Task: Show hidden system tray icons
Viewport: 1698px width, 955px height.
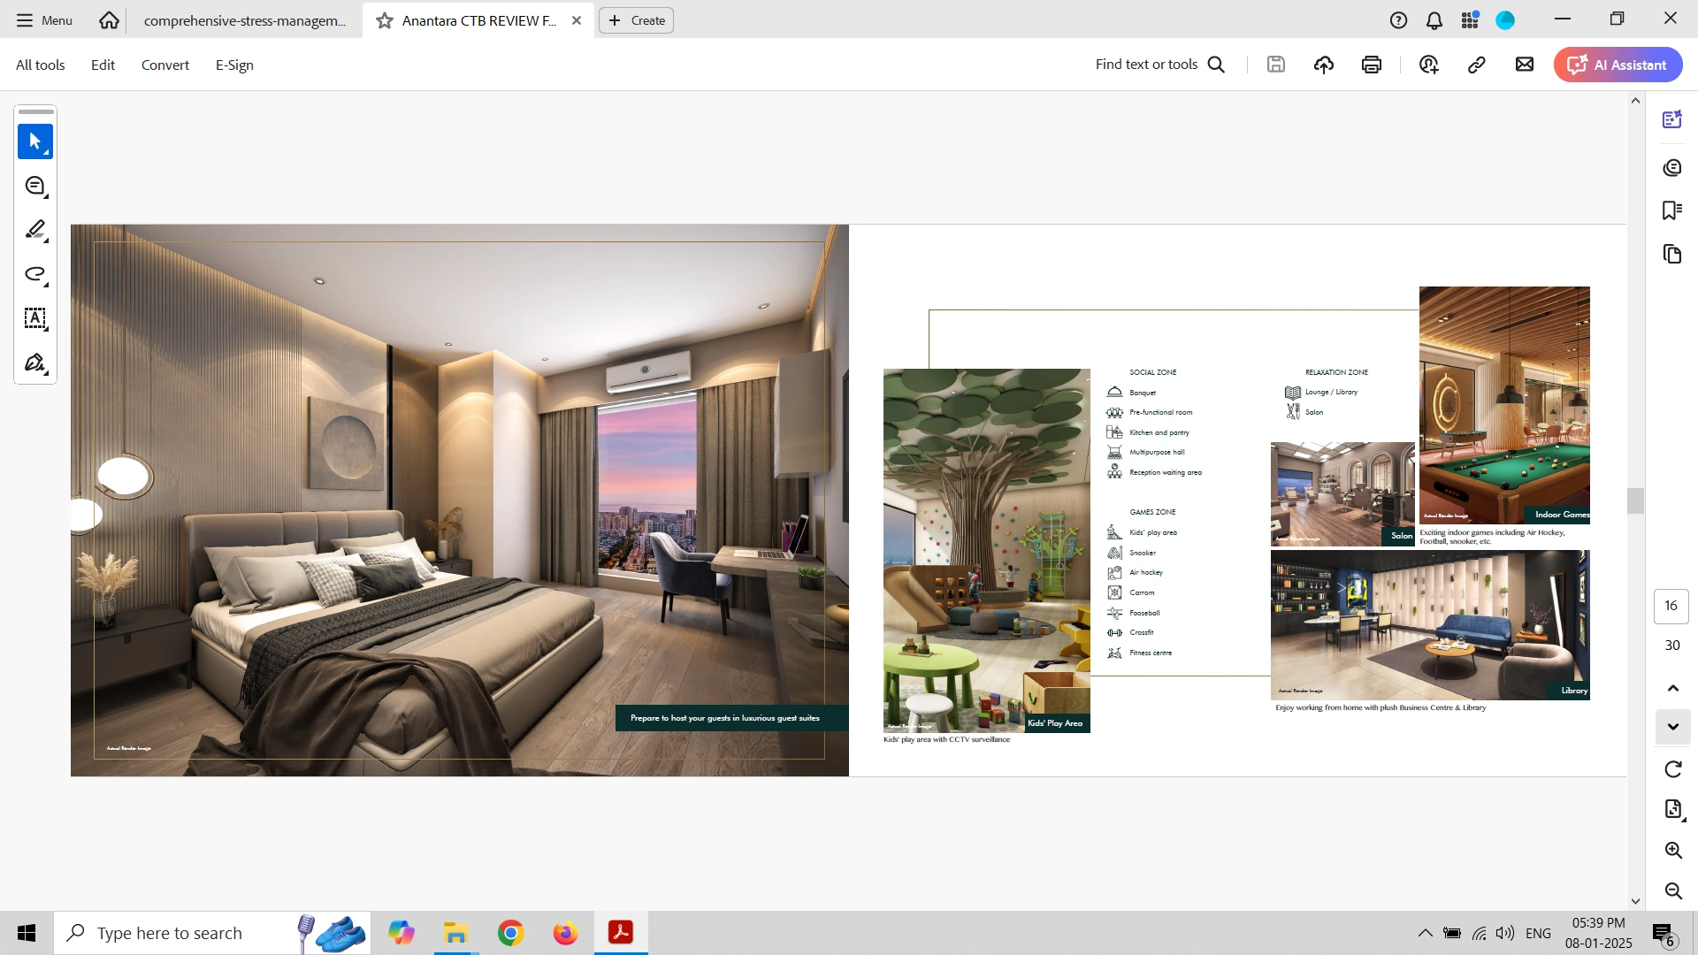Action: click(x=1425, y=933)
